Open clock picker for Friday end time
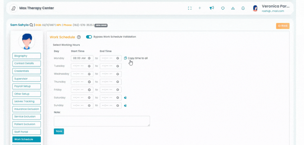The image size is (304, 145). pos(118,90)
